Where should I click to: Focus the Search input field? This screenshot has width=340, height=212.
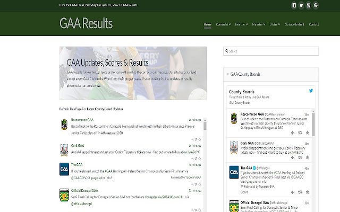(271, 51)
